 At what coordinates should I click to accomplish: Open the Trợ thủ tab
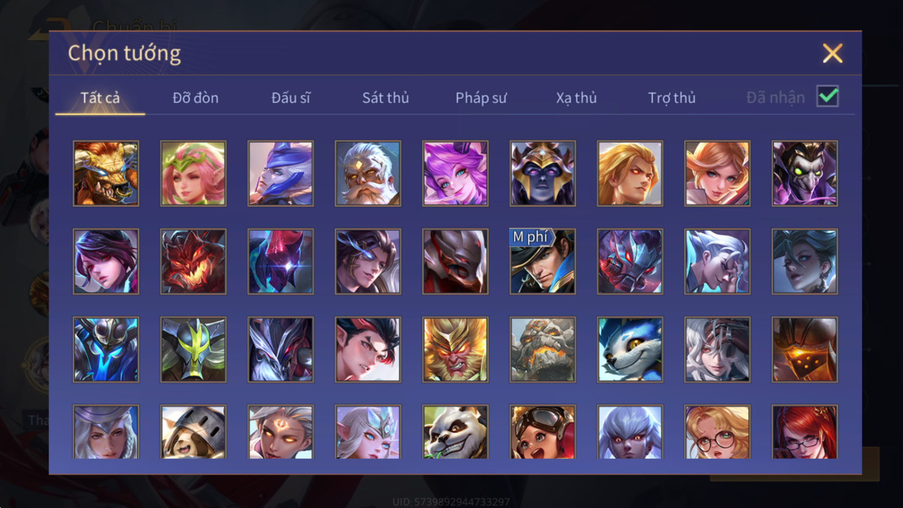click(671, 98)
